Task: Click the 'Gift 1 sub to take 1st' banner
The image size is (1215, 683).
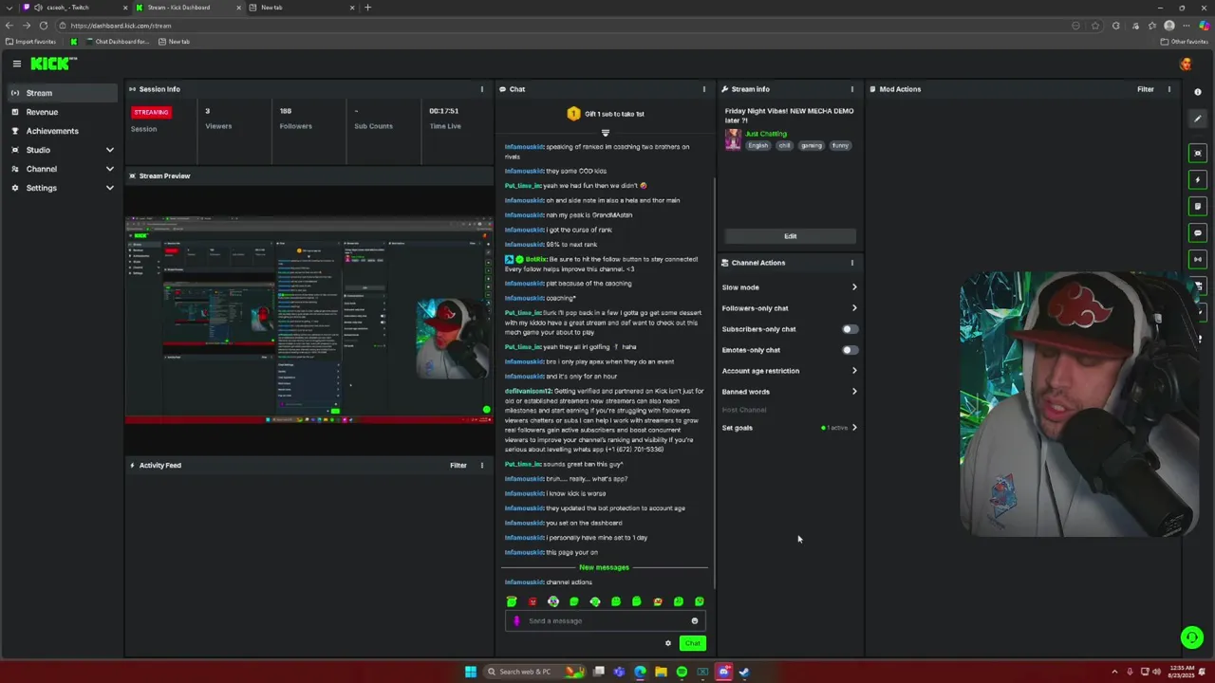Action: [x=606, y=114]
